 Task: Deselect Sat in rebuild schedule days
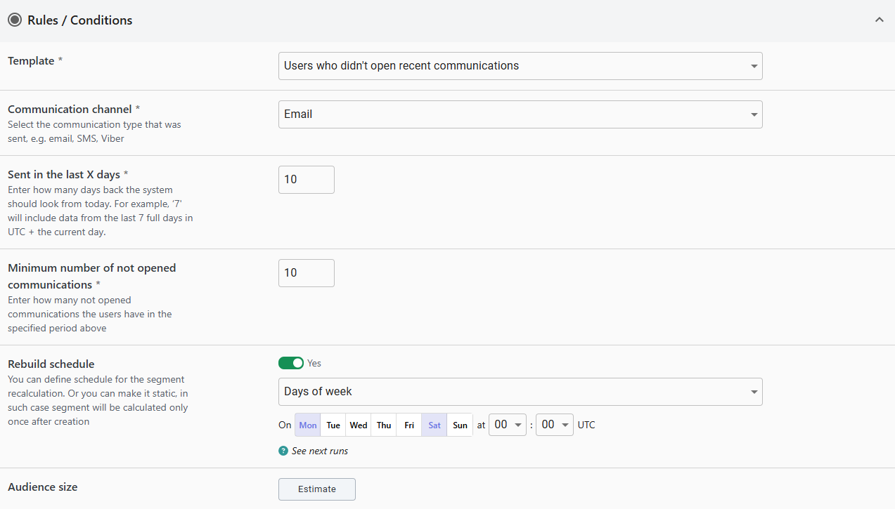point(434,425)
